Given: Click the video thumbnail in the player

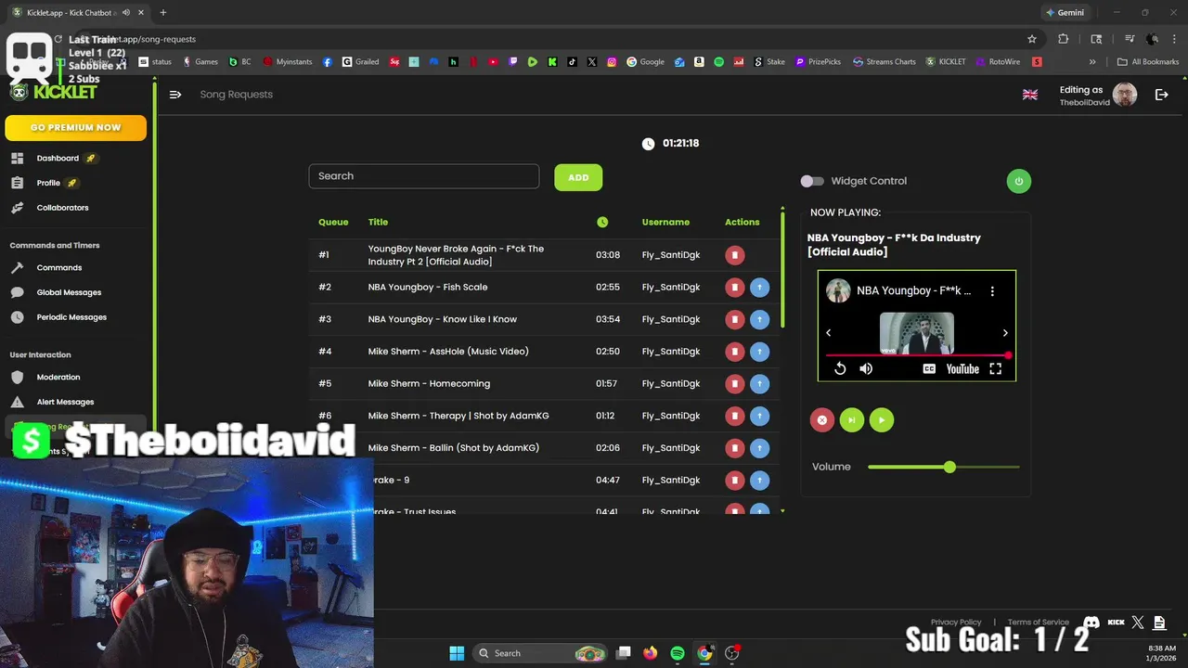Looking at the screenshot, I should pos(916,333).
